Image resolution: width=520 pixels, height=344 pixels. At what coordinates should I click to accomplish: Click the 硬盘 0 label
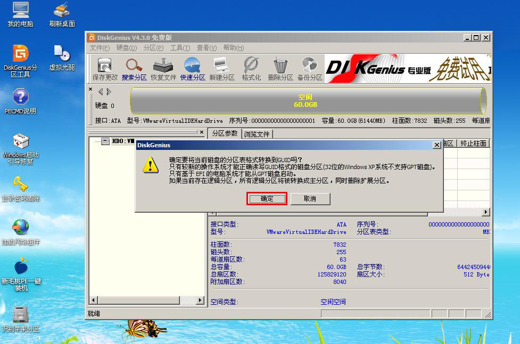tap(104, 106)
